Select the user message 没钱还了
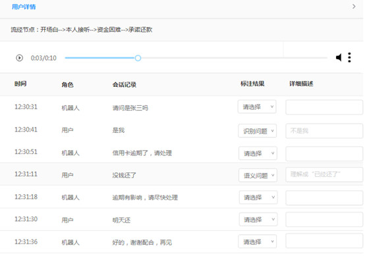This screenshot has width=390, height=256. pyautogui.click(x=124, y=175)
